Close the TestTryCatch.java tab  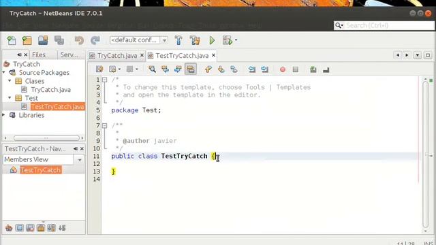(213, 55)
